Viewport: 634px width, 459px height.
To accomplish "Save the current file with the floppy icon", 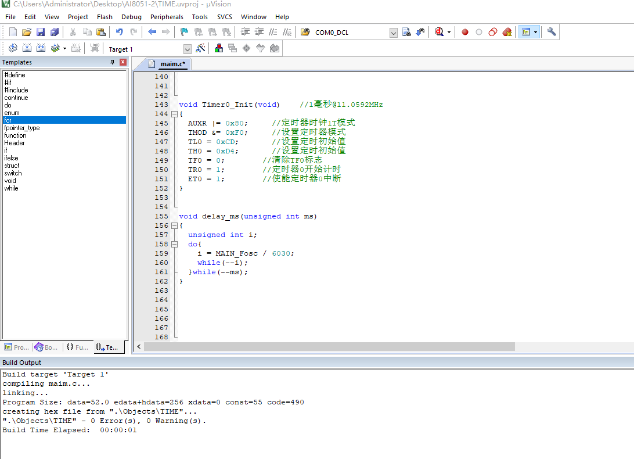I will (x=41, y=32).
